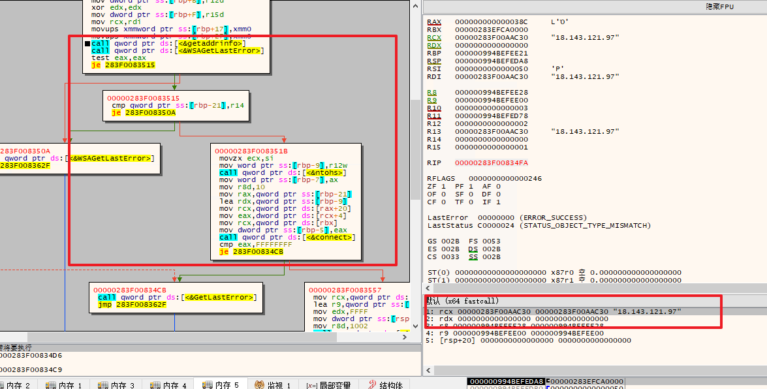This screenshot has width=767, height=389.
Task: Select the RFLAGS value 0000000000000246
Action: point(505,179)
